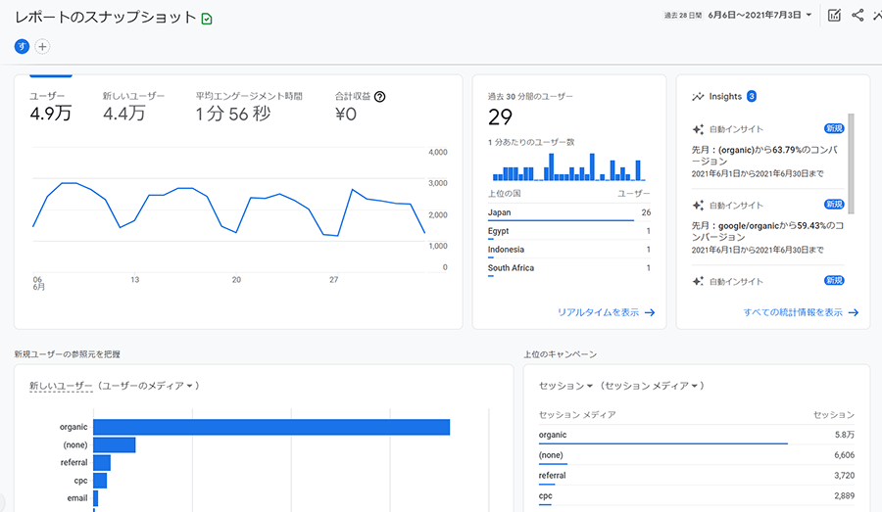Open the Insights trend icon at top right
This screenshot has height=512, width=882.
tap(877, 15)
